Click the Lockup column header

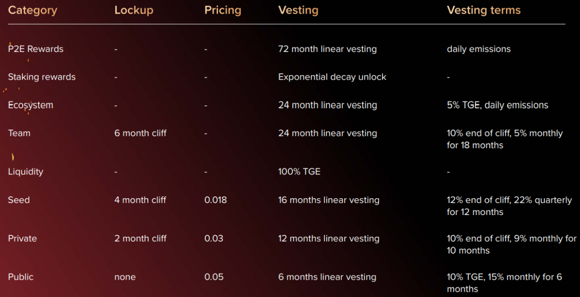coord(134,10)
